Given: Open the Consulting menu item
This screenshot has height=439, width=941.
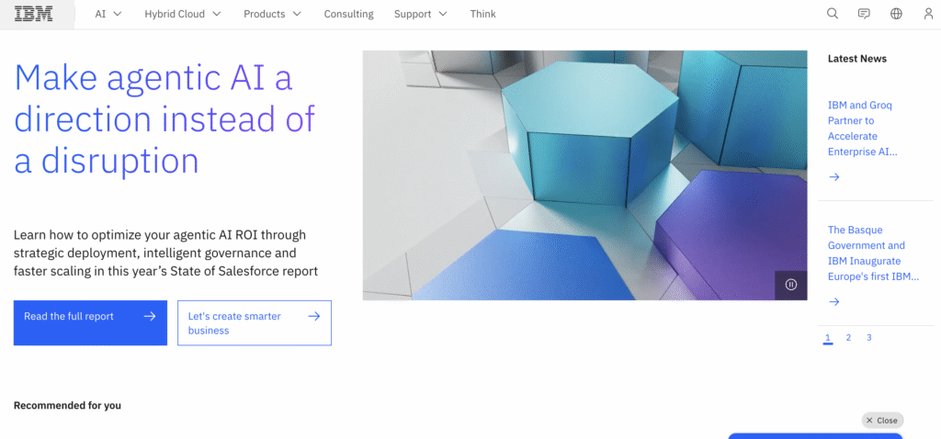Looking at the screenshot, I should tap(348, 14).
